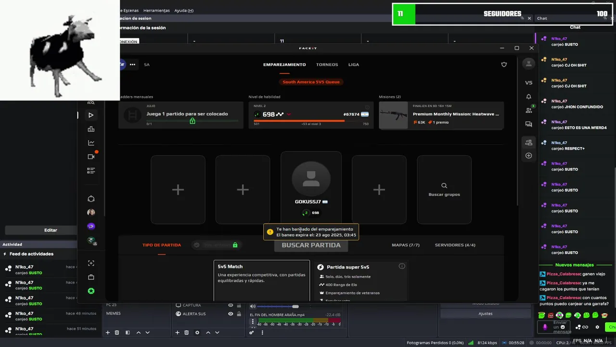Open advanced audio properties gears icon
The width and height of the screenshot is (616, 347).
(251, 333)
